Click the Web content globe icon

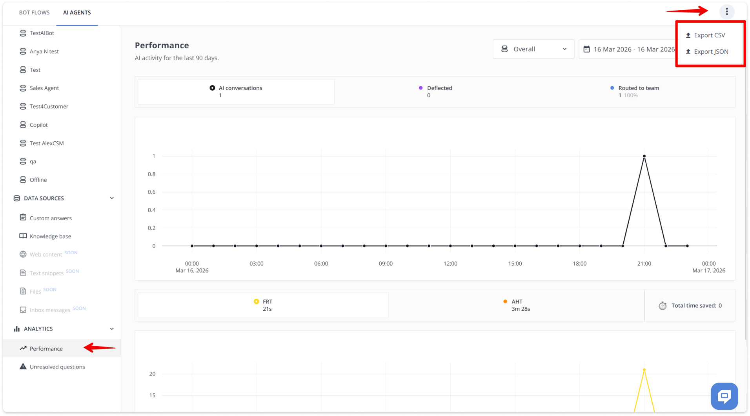click(23, 254)
